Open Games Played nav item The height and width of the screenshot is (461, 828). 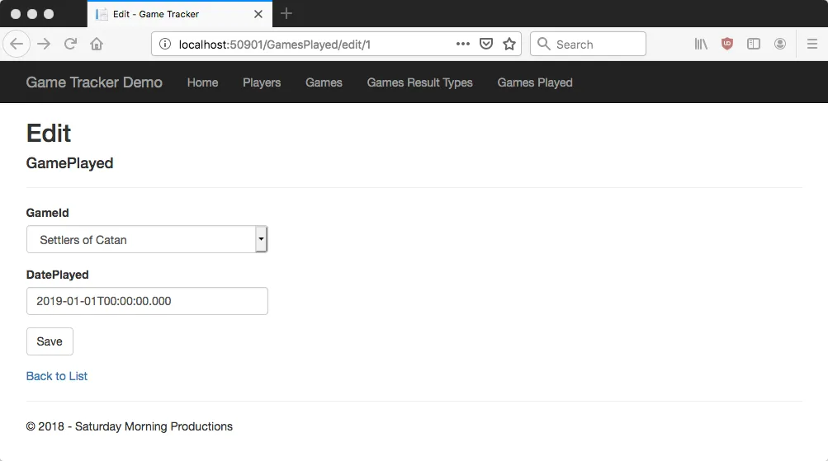pyautogui.click(x=535, y=82)
